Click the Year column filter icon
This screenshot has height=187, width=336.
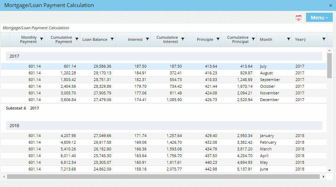324,39
